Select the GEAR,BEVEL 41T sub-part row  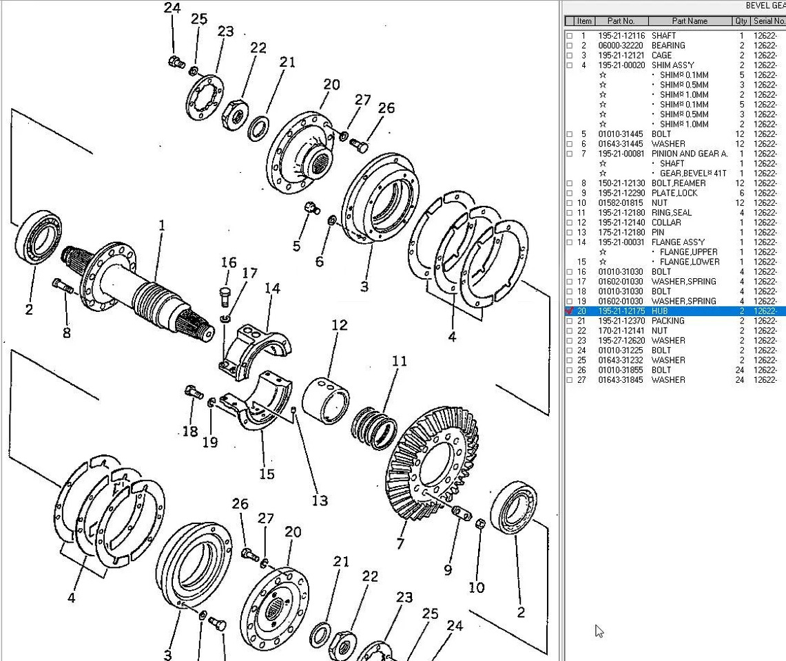[693, 174]
